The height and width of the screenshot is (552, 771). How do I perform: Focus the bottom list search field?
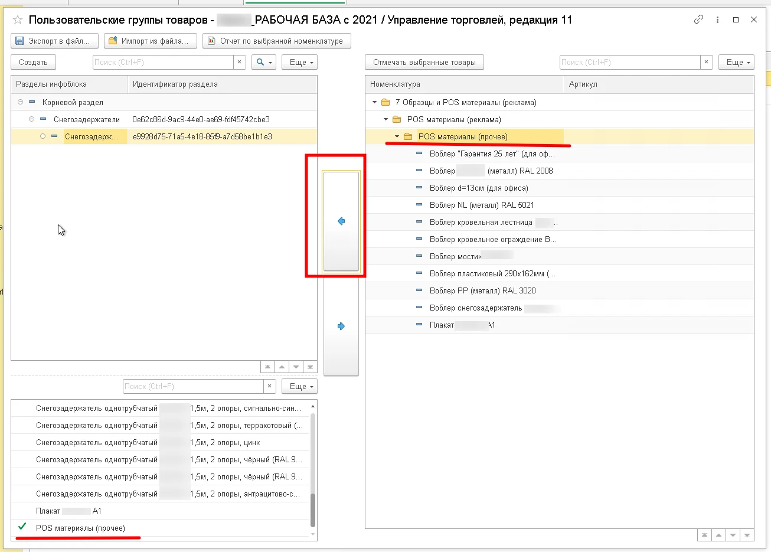[193, 386]
